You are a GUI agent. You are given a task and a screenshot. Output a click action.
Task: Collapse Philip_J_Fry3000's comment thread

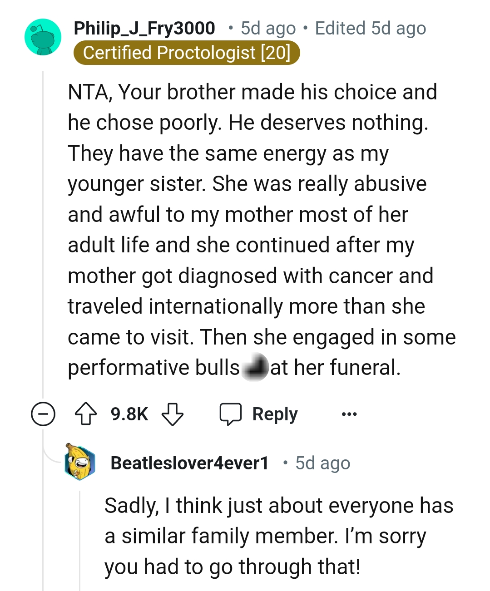point(43,414)
